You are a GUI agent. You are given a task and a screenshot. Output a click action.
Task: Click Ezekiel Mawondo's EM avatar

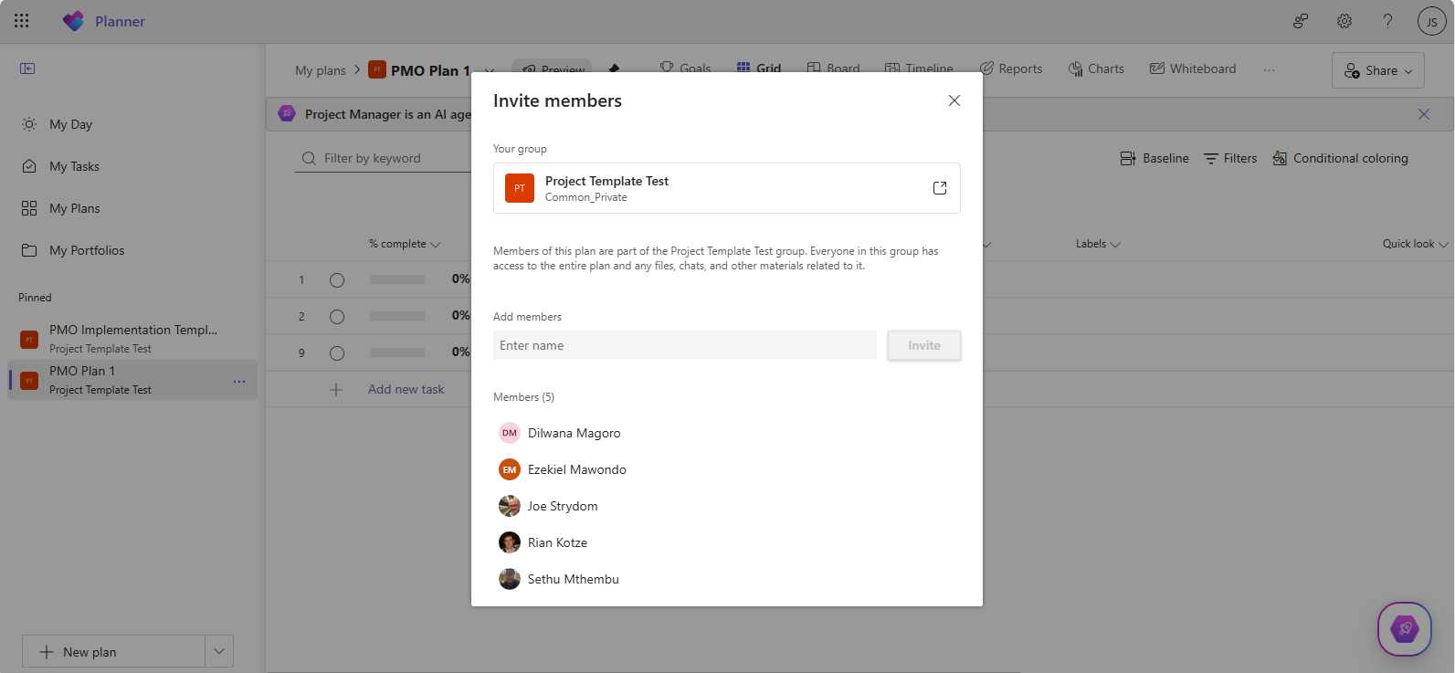pyautogui.click(x=510, y=469)
